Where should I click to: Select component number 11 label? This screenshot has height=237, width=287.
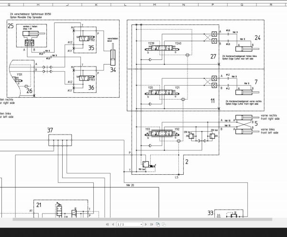point(212,101)
